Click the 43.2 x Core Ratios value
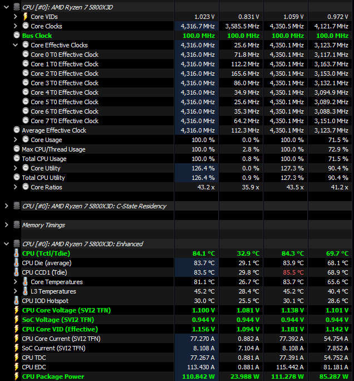Screen dimensions: 354x381 (x=206, y=187)
